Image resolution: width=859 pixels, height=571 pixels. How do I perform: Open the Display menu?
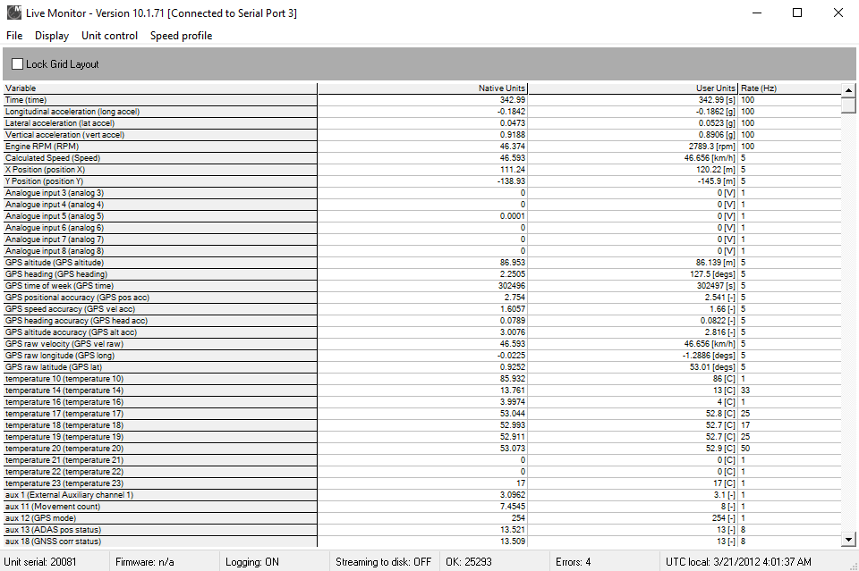52,36
